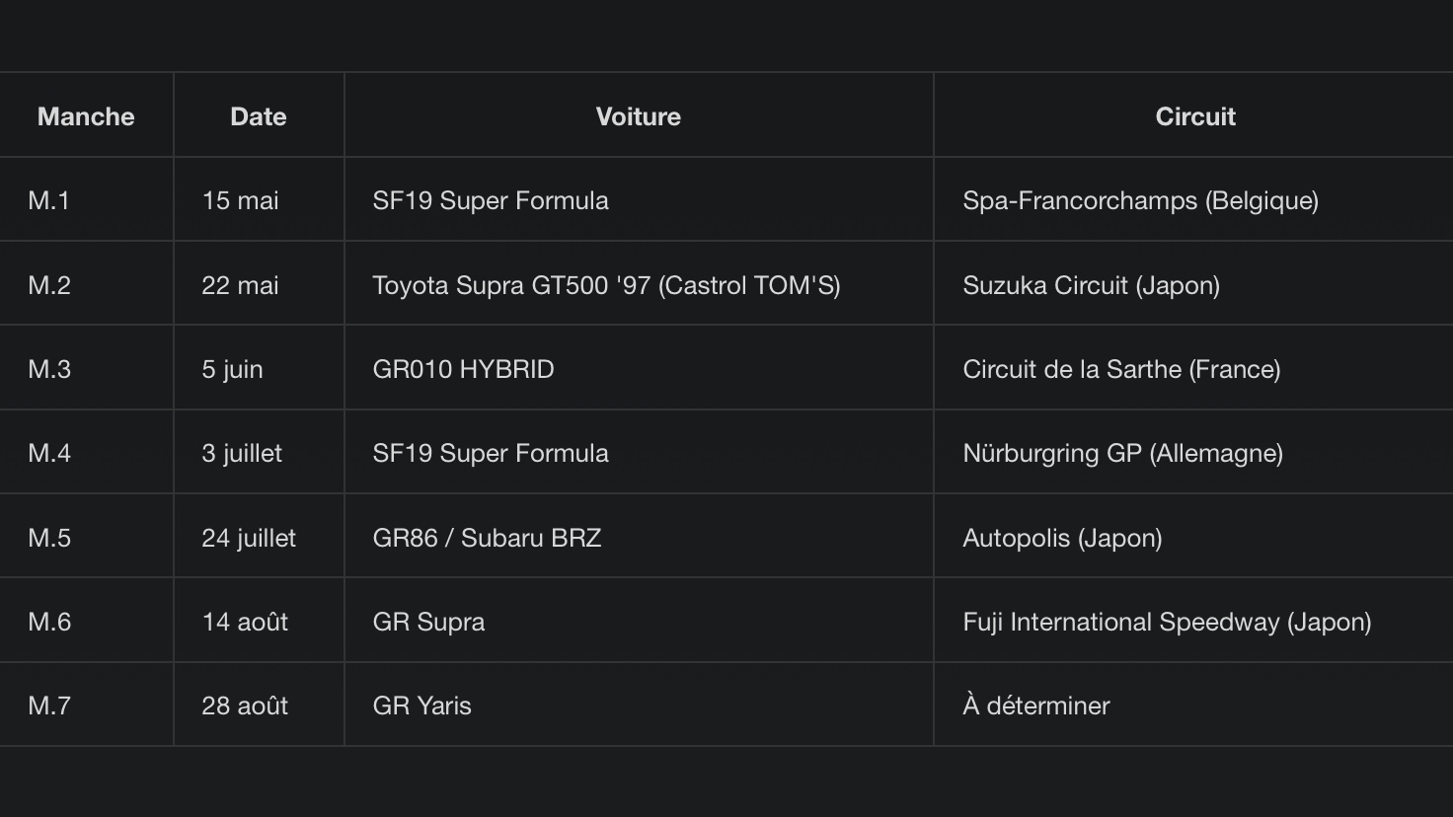Viewport: 1453px width, 817px height.
Task: Select the M.1 row cell
Action: (x=86, y=200)
